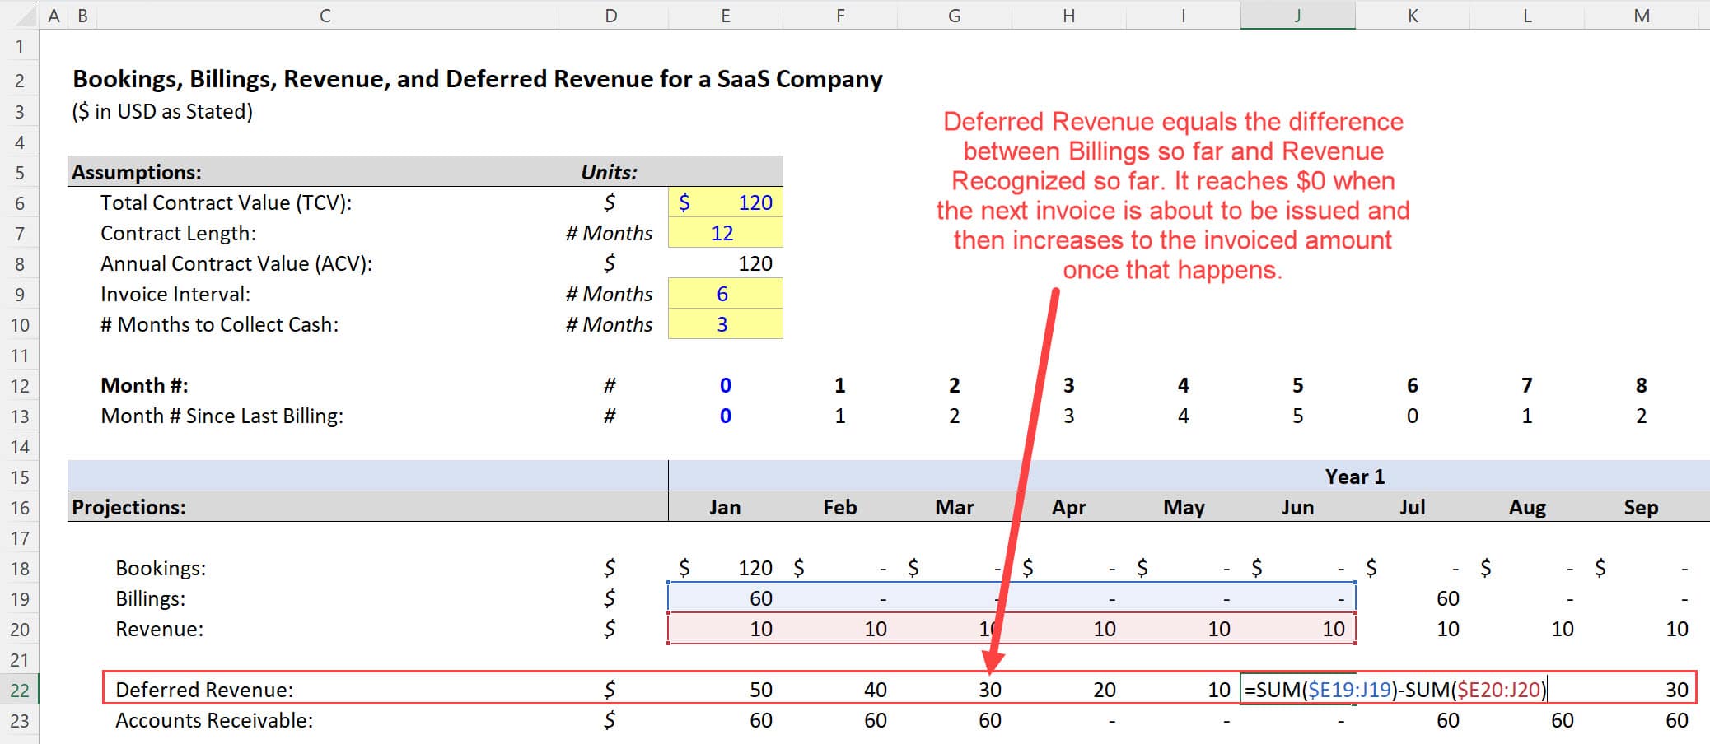Image resolution: width=1710 pixels, height=744 pixels.
Task: Click the Invoice Interval value of 6
Action: [725, 294]
